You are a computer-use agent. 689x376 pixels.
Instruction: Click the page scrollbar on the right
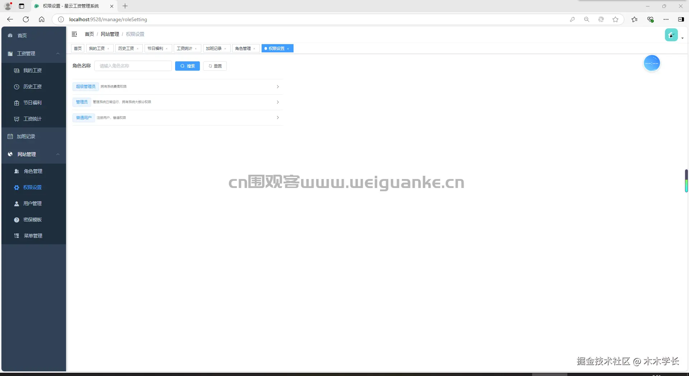[x=686, y=181]
